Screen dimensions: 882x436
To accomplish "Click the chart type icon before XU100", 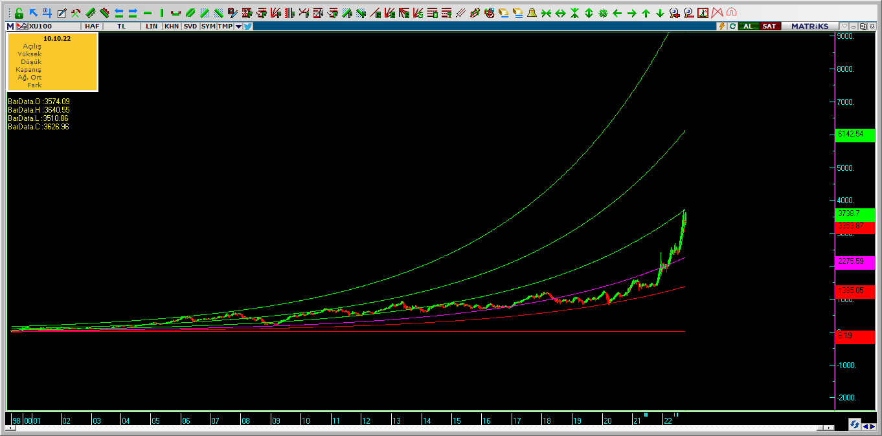I will pyautogui.click(x=22, y=27).
